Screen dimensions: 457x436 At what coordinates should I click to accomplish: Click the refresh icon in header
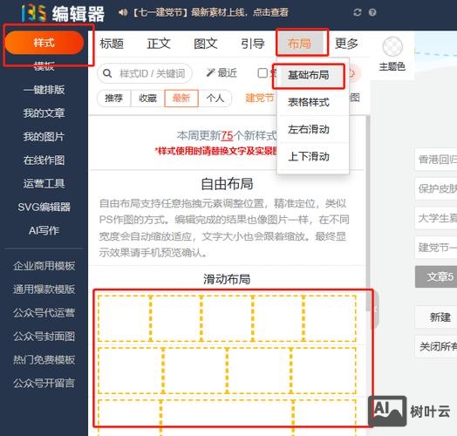click(357, 12)
